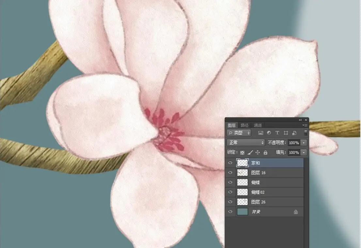Switch to the 通道 tab
361x248 pixels.
click(258, 125)
